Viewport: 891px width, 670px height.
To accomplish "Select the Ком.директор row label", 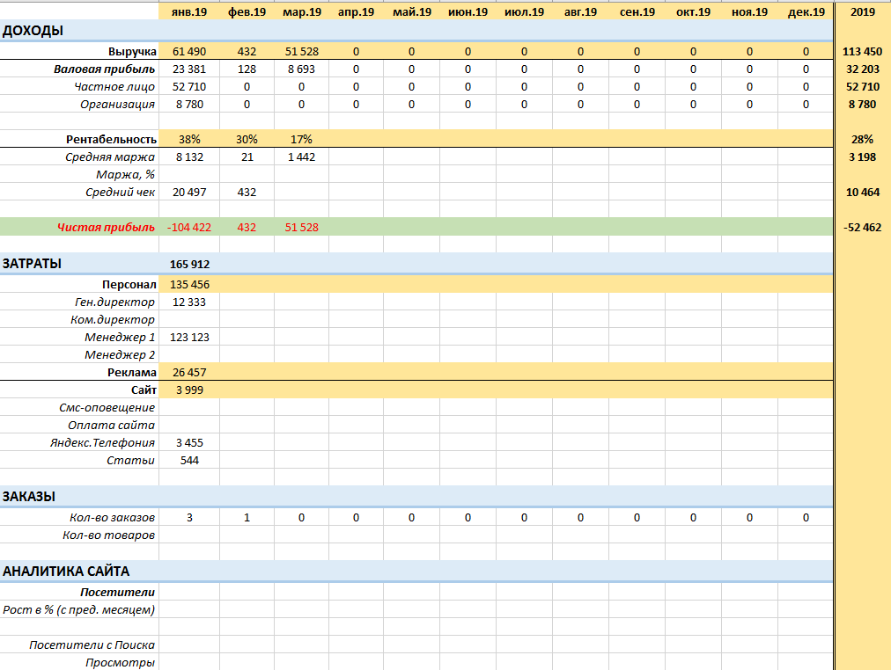I will point(113,320).
